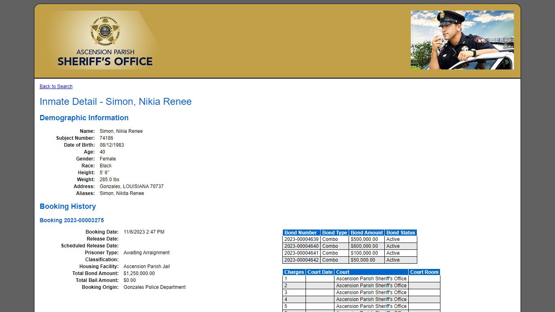Click the Height value 5' 6"

(104, 173)
